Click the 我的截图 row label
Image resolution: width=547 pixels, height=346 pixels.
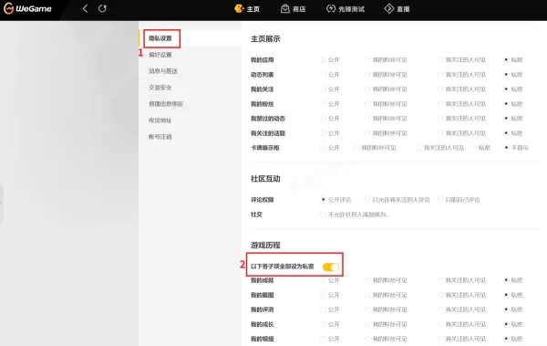pos(262,295)
